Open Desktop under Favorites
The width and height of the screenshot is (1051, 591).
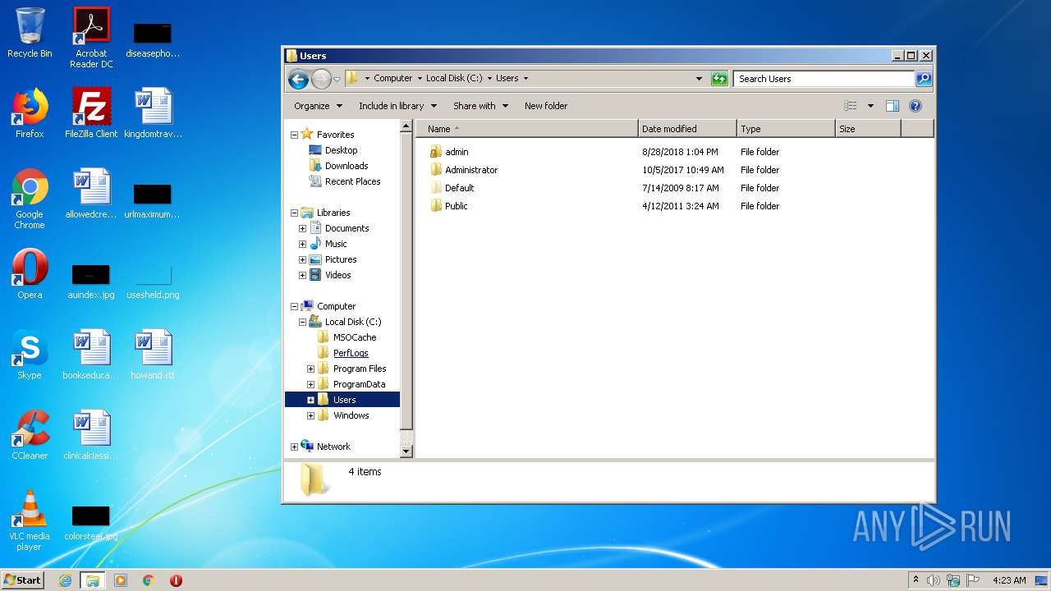[333, 150]
